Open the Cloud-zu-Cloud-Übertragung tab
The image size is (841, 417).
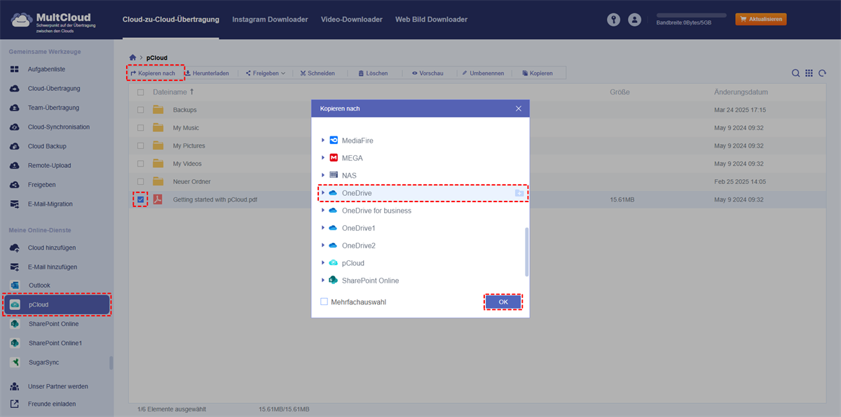coord(170,20)
